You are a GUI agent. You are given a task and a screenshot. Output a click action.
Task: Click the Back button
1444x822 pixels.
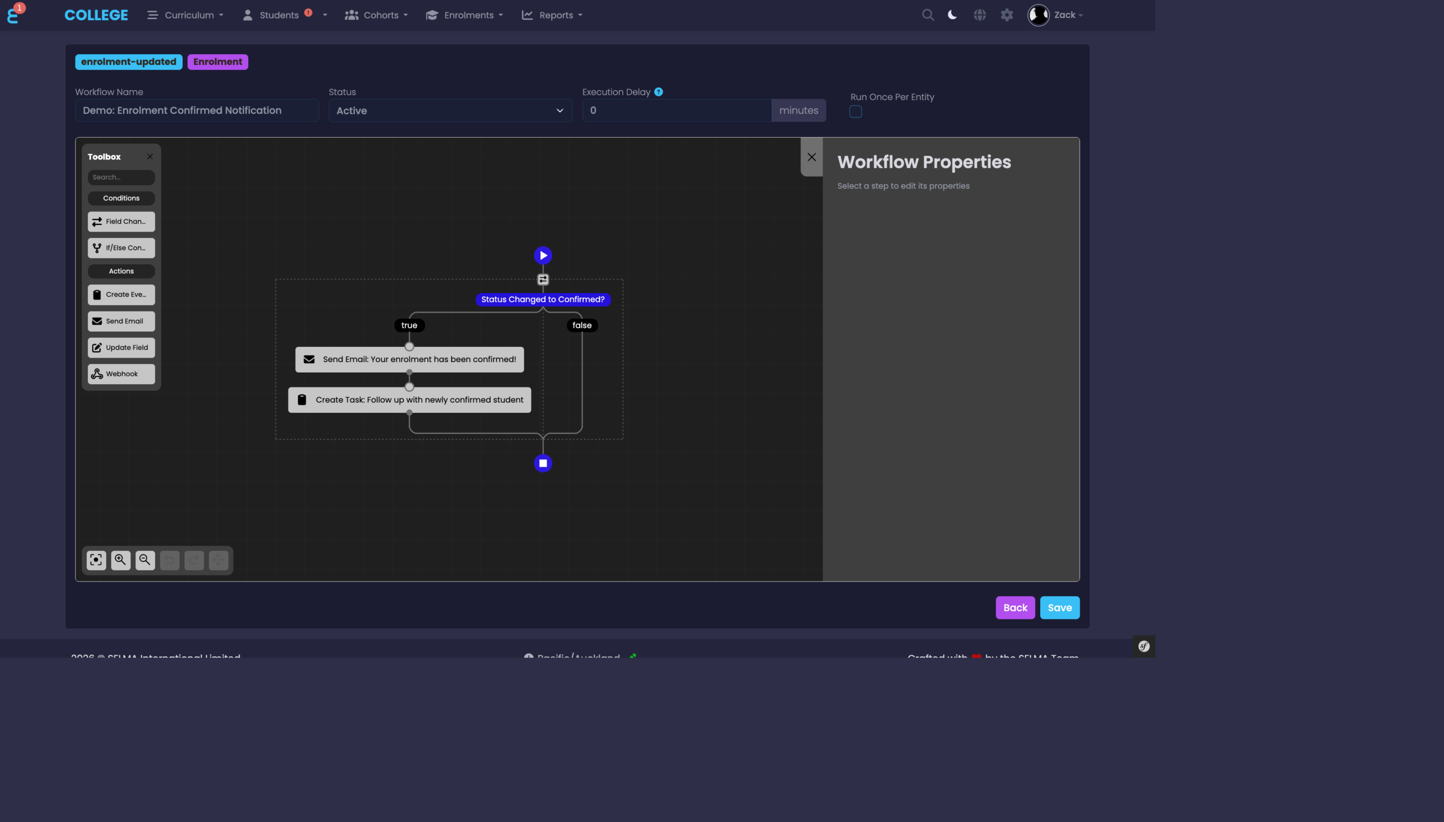coord(1015,607)
